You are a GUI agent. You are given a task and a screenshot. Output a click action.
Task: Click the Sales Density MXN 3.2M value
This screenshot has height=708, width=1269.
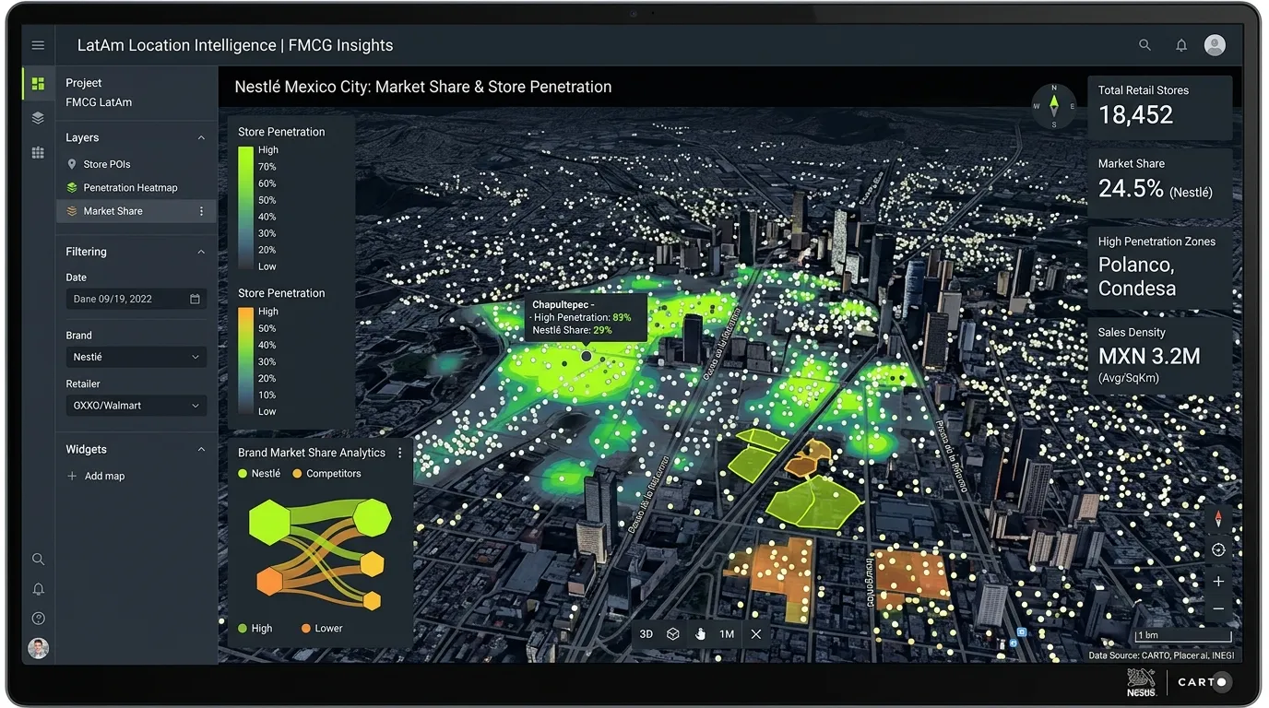pos(1149,357)
